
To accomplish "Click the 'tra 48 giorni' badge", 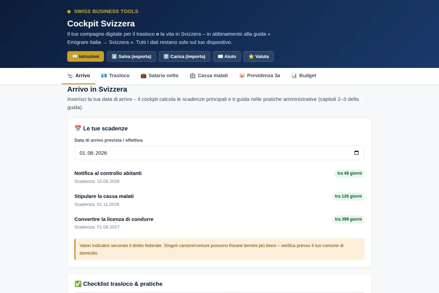I will pos(349,173).
